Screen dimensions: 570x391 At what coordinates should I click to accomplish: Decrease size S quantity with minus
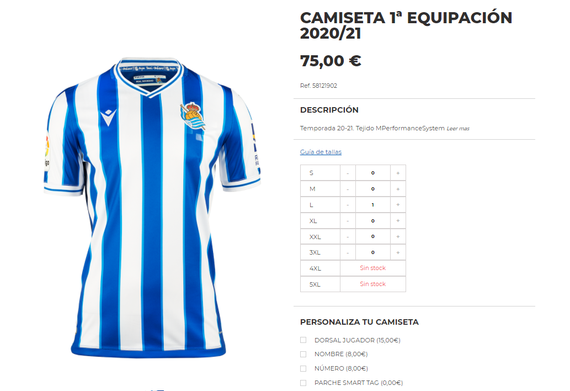point(348,173)
